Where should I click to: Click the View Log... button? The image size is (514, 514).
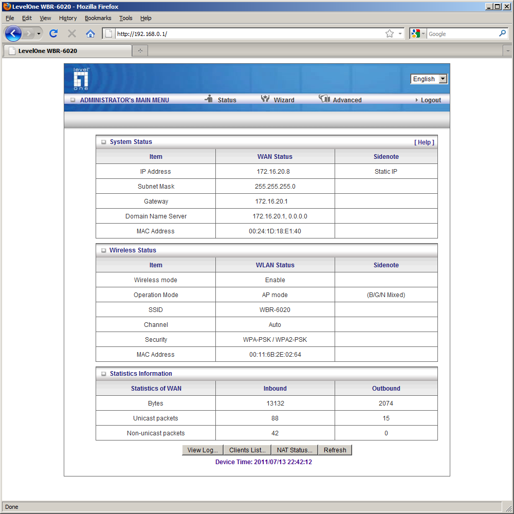tap(203, 450)
